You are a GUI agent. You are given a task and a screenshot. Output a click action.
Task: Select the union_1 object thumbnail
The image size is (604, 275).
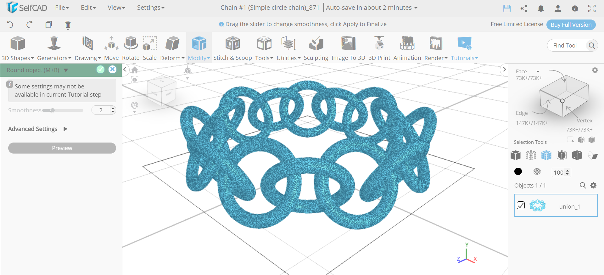pyautogui.click(x=537, y=205)
